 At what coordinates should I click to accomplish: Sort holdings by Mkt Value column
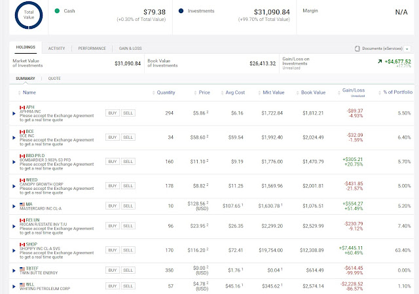[x=271, y=92]
